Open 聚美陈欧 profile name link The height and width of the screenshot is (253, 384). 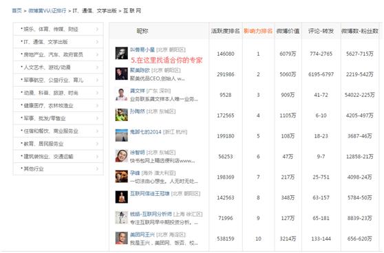(140, 70)
